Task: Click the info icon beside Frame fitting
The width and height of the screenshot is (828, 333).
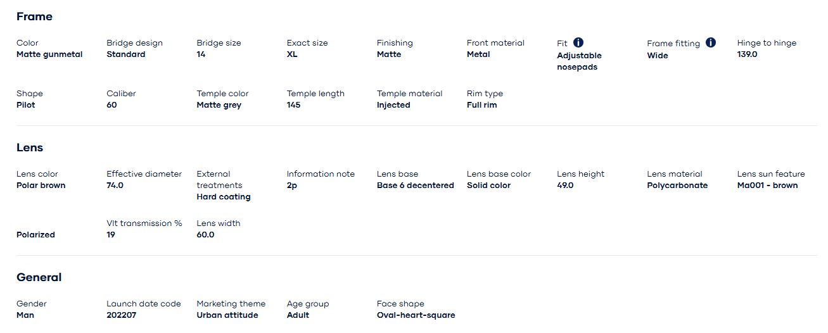Action: [x=711, y=42]
